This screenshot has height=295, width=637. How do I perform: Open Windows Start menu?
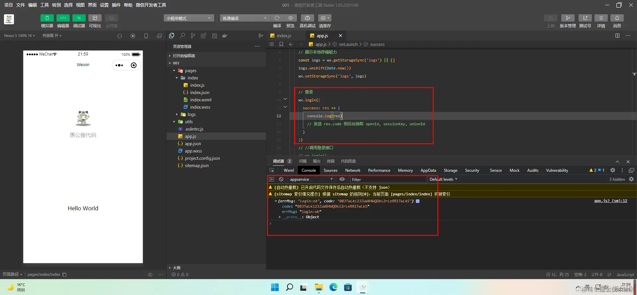[x=275, y=287]
